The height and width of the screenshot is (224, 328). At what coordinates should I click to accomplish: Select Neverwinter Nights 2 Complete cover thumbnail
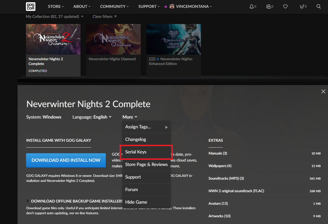pyautogui.click(x=53, y=39)
